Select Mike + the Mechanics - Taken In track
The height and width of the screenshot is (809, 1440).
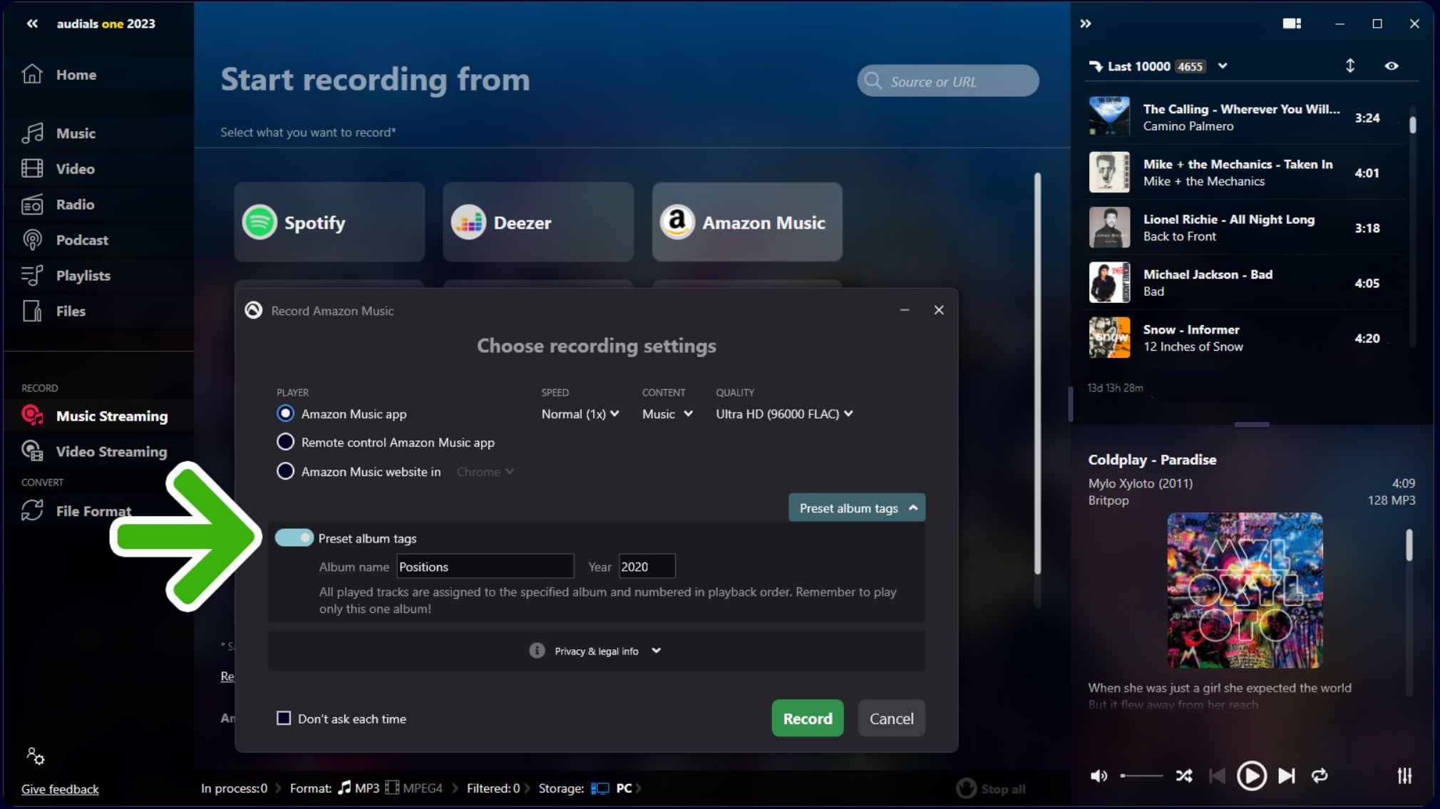tap(1245, 172)
